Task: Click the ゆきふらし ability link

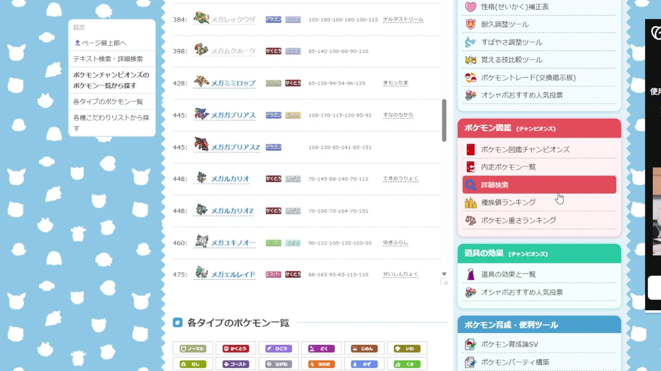Action: 396,243
